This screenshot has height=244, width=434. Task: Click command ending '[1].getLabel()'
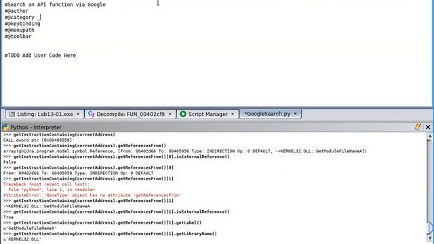tap(102, 223)
